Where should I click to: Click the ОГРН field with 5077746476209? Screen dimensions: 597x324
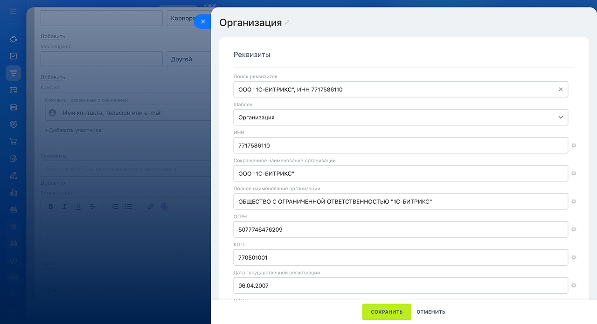[401, 229]
